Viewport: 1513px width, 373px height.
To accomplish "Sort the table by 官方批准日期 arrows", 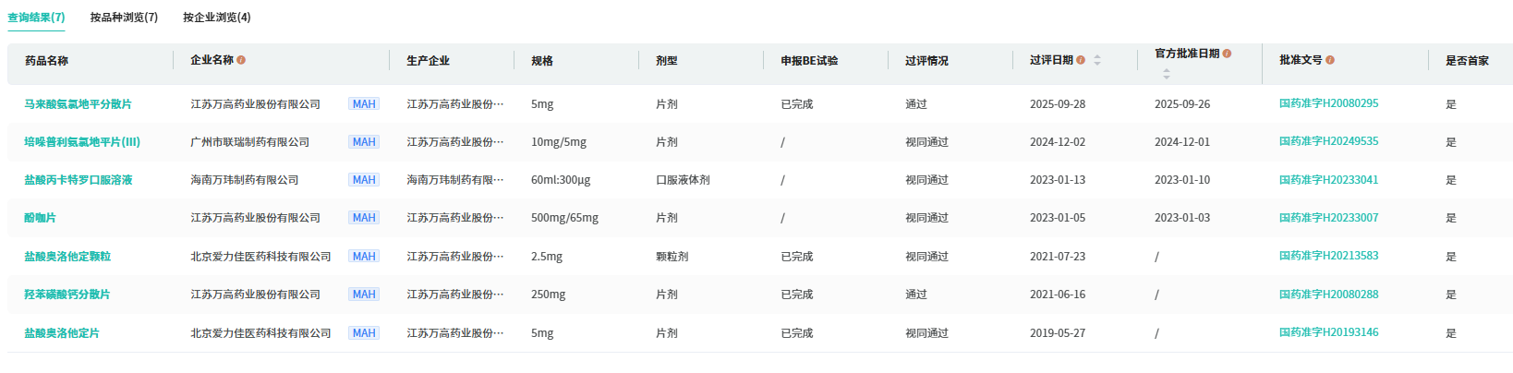I will coord(1167,74).
